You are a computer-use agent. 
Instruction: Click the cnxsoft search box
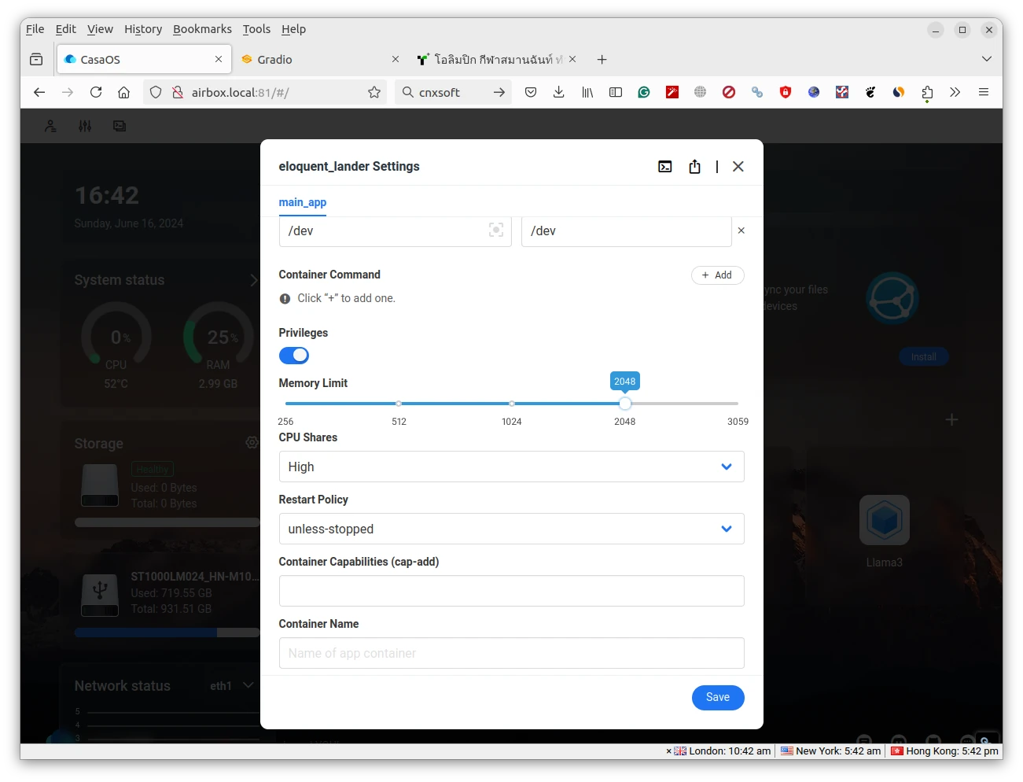tap(451, 92)
